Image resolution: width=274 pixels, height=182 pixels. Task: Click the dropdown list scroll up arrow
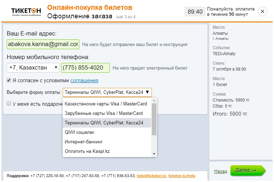coord(154,100)
